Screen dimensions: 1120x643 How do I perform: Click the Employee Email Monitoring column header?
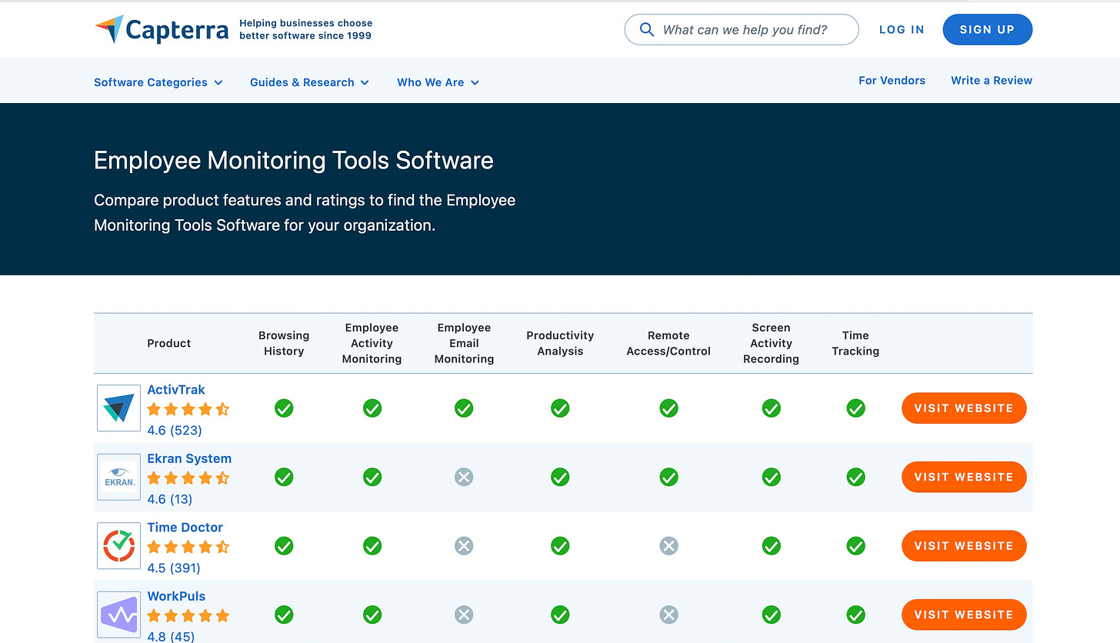(464, 343)
